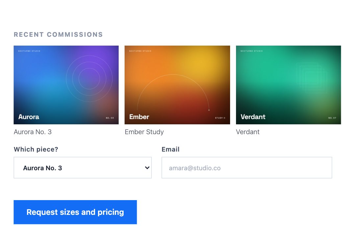Viewport: 355px width, 248px height.
Task: Open the "Which piece?" dropdown showing Aurora No. 3
Action: [83, 168]
